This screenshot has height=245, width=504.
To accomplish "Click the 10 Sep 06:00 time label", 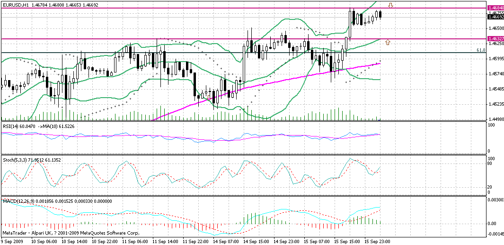I will pos(45,241).
